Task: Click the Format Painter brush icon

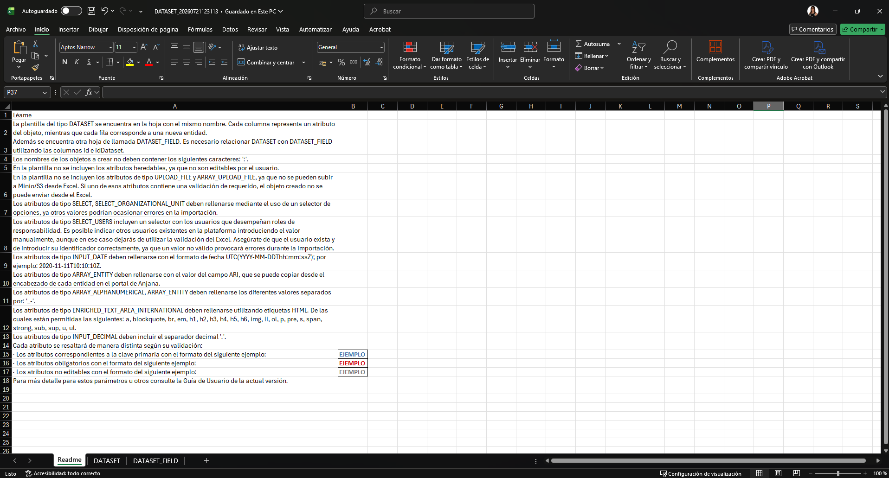Action: [x=35, y=68]
